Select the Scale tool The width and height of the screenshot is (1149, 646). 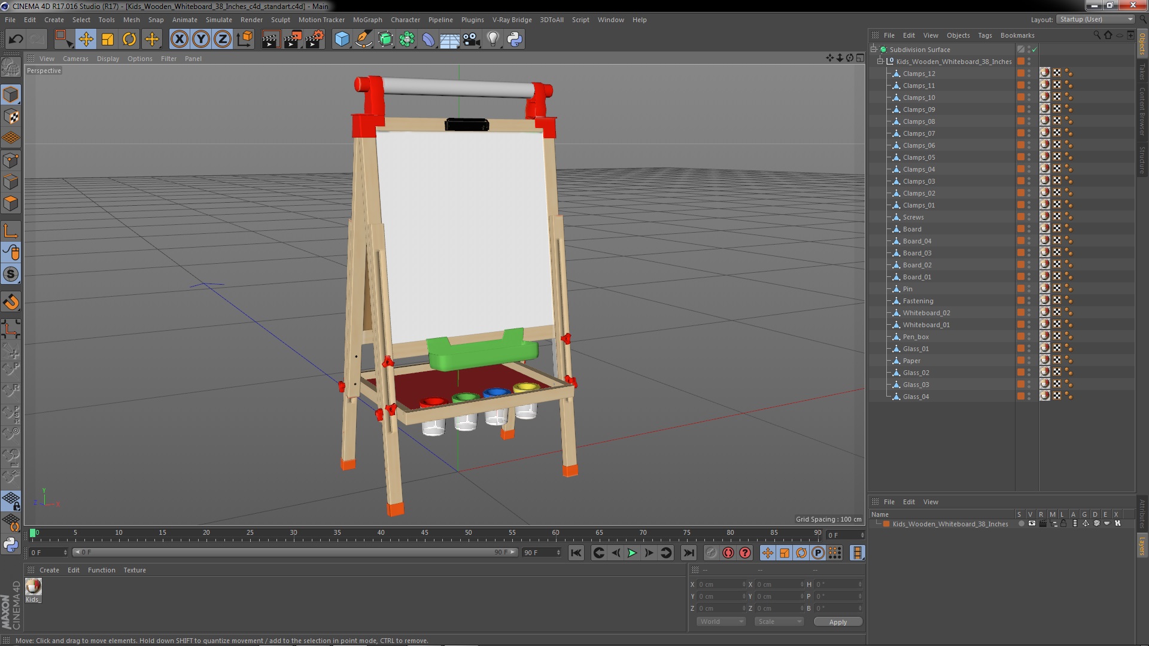click(108, 39)
